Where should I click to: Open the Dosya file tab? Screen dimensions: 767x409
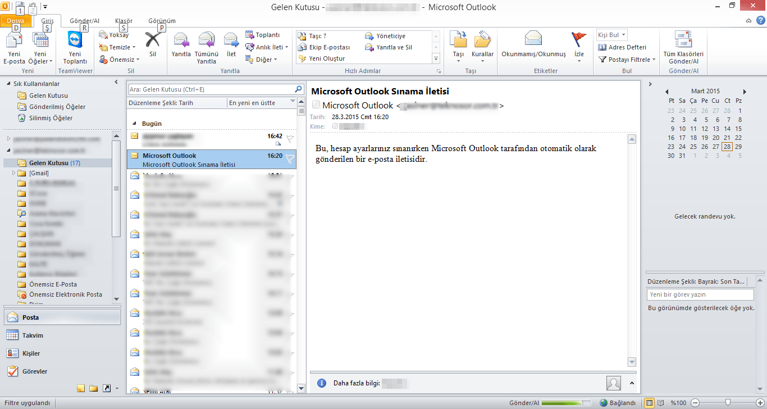15,21
